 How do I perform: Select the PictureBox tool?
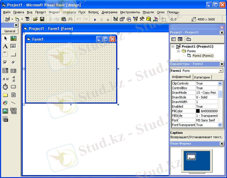pos(13,39)
